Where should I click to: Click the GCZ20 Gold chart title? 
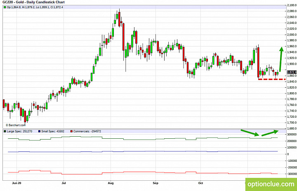click(x=33, y=2)
